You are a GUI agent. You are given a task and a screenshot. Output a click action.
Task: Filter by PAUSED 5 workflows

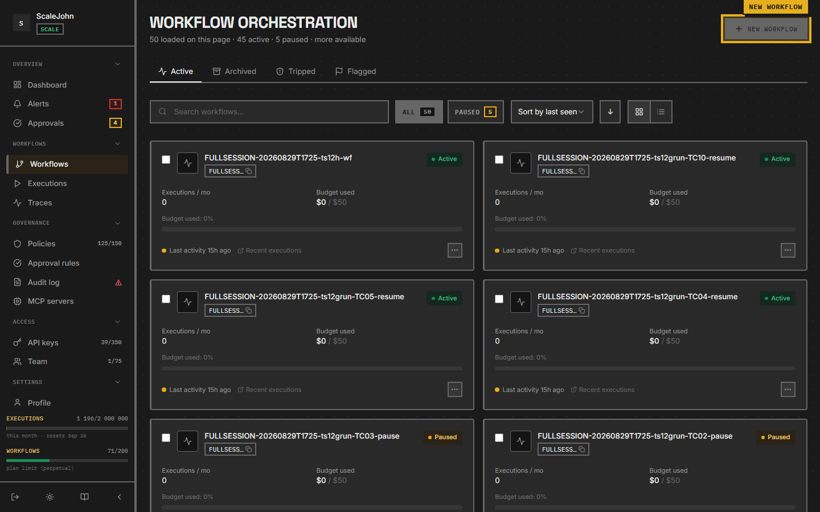(x=475, y=112)
